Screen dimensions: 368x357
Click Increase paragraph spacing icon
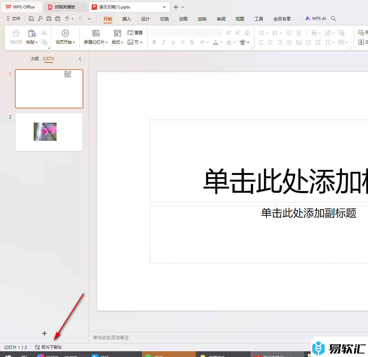click(x=308, y=42)
